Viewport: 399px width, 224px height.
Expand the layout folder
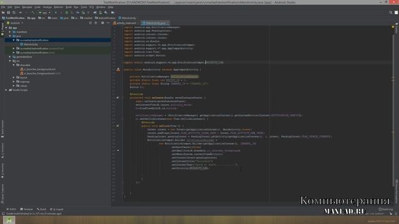[14, 77]
